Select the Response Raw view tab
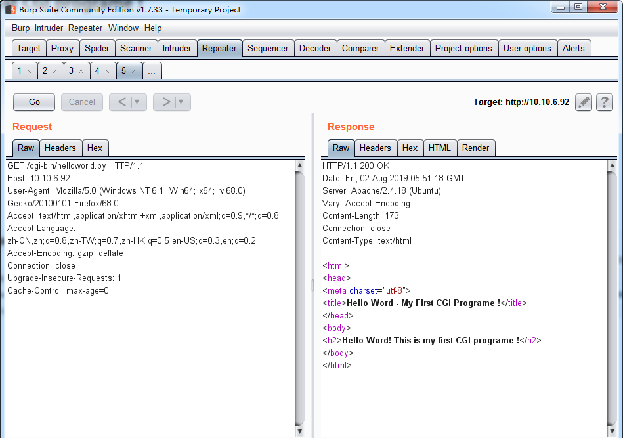Viewport: 623px width, 438px height. (x=341, y=148)
